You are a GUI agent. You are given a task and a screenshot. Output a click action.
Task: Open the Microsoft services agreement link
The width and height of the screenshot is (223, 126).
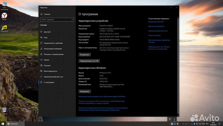102,102
